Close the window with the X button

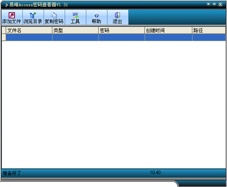[x=220, y=5]
